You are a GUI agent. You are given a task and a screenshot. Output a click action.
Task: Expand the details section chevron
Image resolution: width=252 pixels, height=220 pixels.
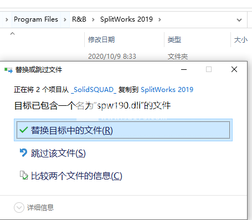click(x=19, y=208)
